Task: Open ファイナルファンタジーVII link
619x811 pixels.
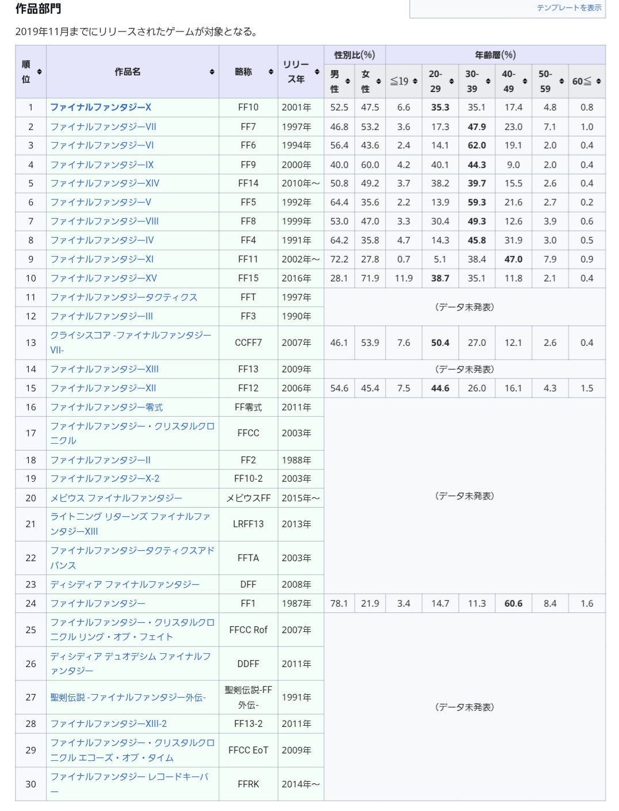Action: pyautogui.click(x=103, y=127)
